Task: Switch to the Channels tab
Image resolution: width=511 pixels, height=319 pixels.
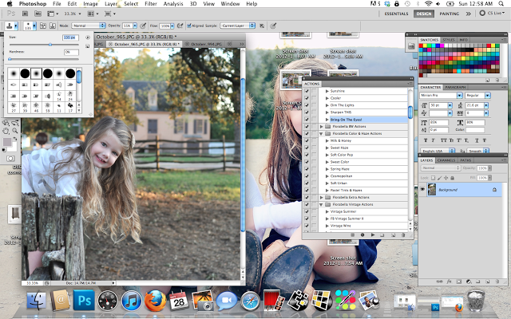Action: click(446, 160)
